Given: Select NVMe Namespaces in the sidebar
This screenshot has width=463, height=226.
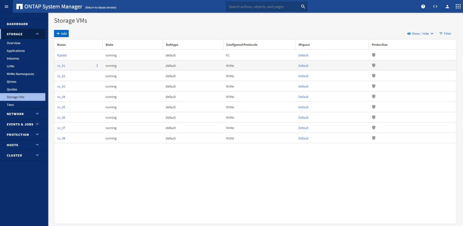Looking at the screenshot, I should (x=20, y=74).
